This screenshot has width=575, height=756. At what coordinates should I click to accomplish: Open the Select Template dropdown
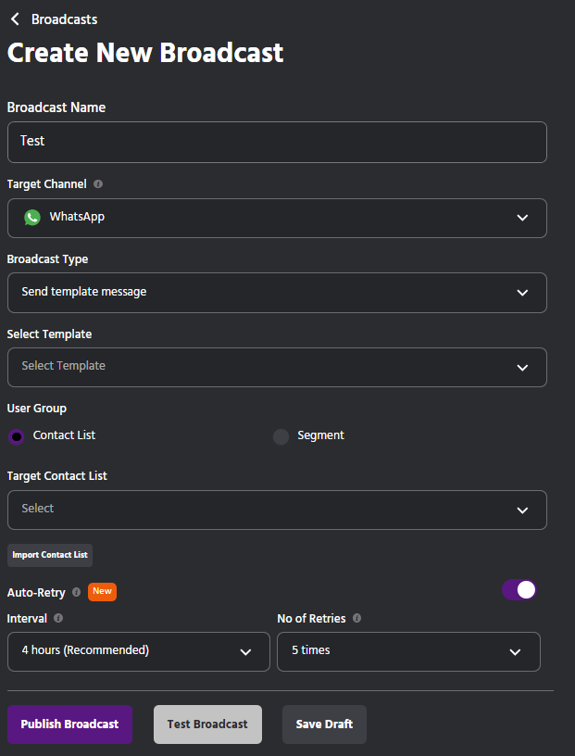pos(277,367)
